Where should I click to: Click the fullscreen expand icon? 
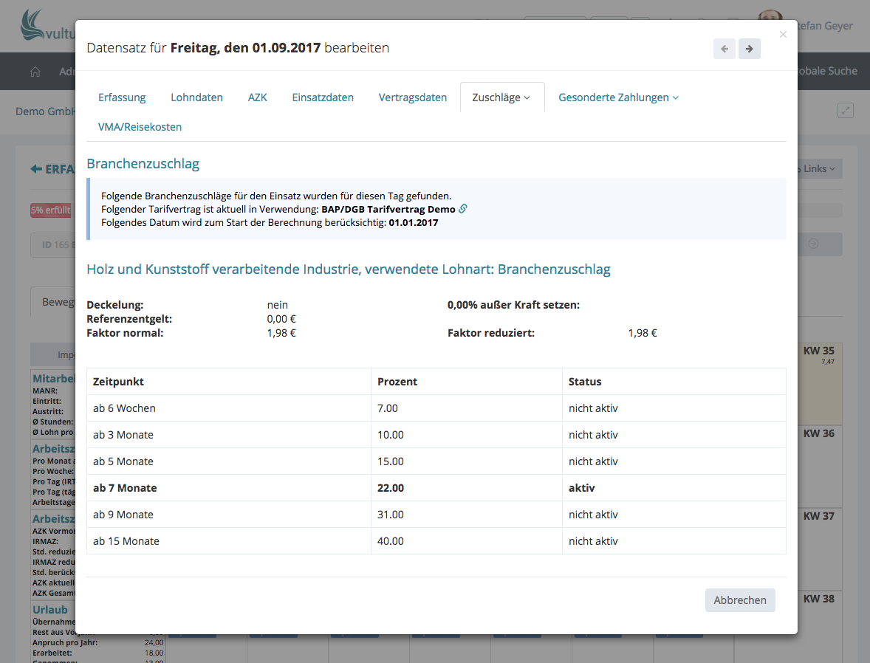pyautogui.click(x=845, y=111)
